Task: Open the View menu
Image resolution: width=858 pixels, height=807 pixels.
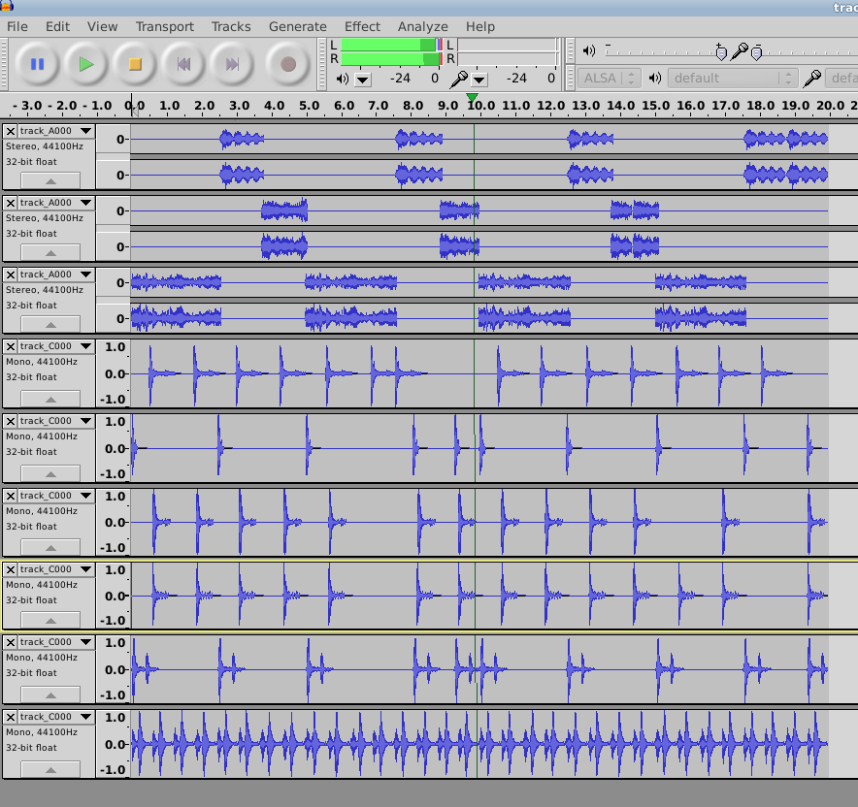Action: tap(102, 27)
